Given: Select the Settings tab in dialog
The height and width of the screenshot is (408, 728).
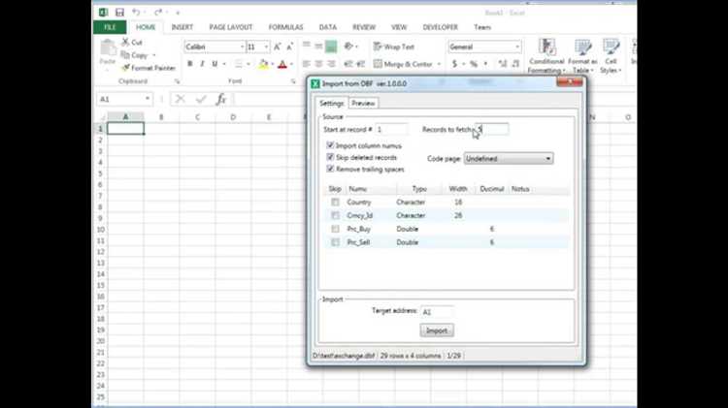Looking at the screenshot, I should 332,103.
